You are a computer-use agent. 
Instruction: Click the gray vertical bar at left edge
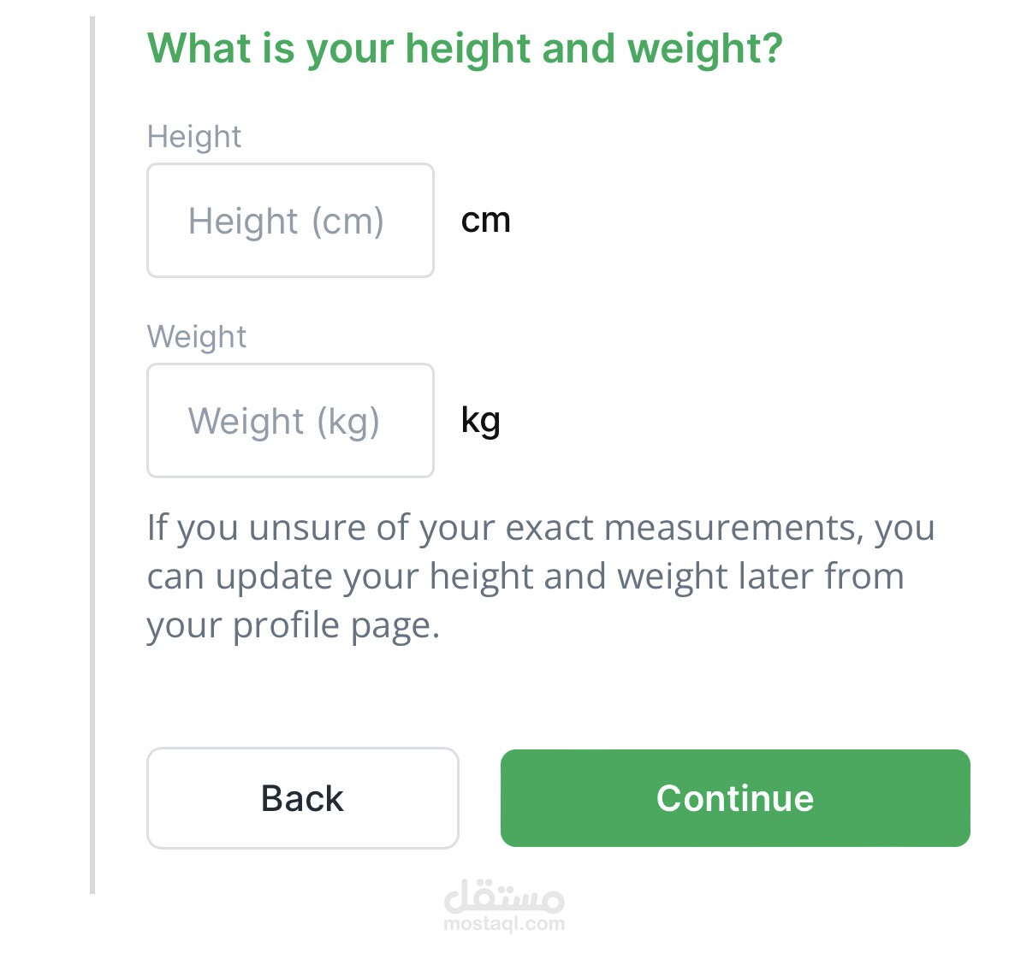92,453
